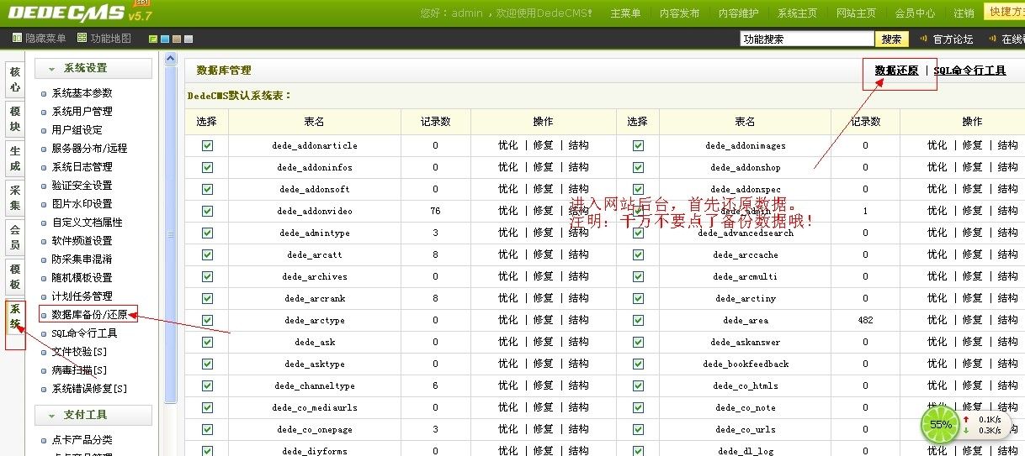Open the 快捷方式 shortcut button
The height and width of the screenshot is (456, 1025).
point(1004,13)
